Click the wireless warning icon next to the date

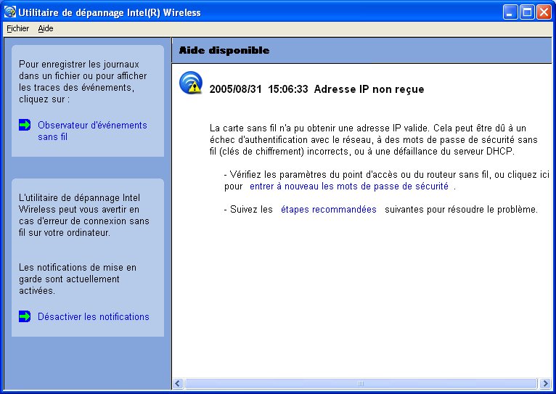point(191,83)
